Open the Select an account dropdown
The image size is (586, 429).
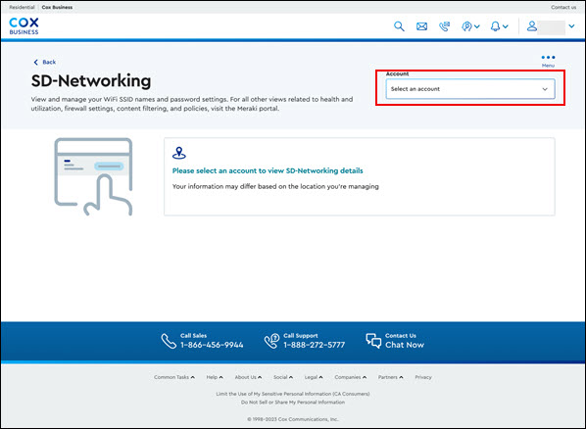click(x=470, y=89)
